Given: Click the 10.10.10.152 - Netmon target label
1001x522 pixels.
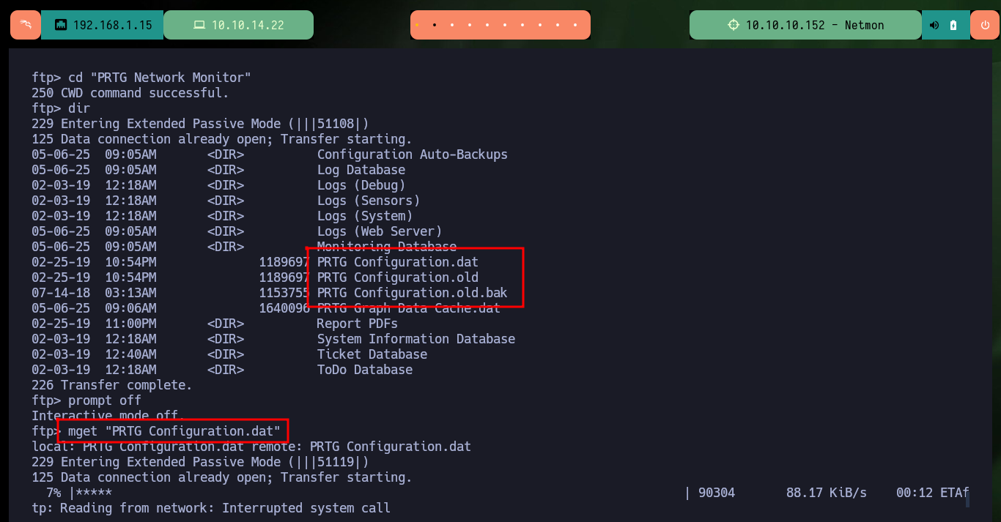Looking at the screenshot, I should 815,25.
